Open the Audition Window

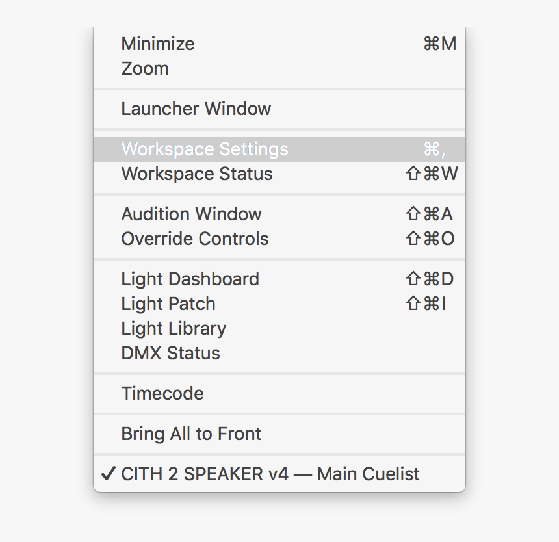(191, 214)
